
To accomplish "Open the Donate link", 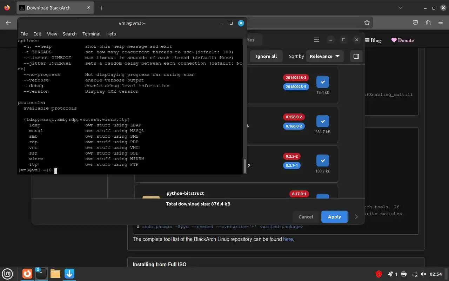I will [x=403, y=40].
